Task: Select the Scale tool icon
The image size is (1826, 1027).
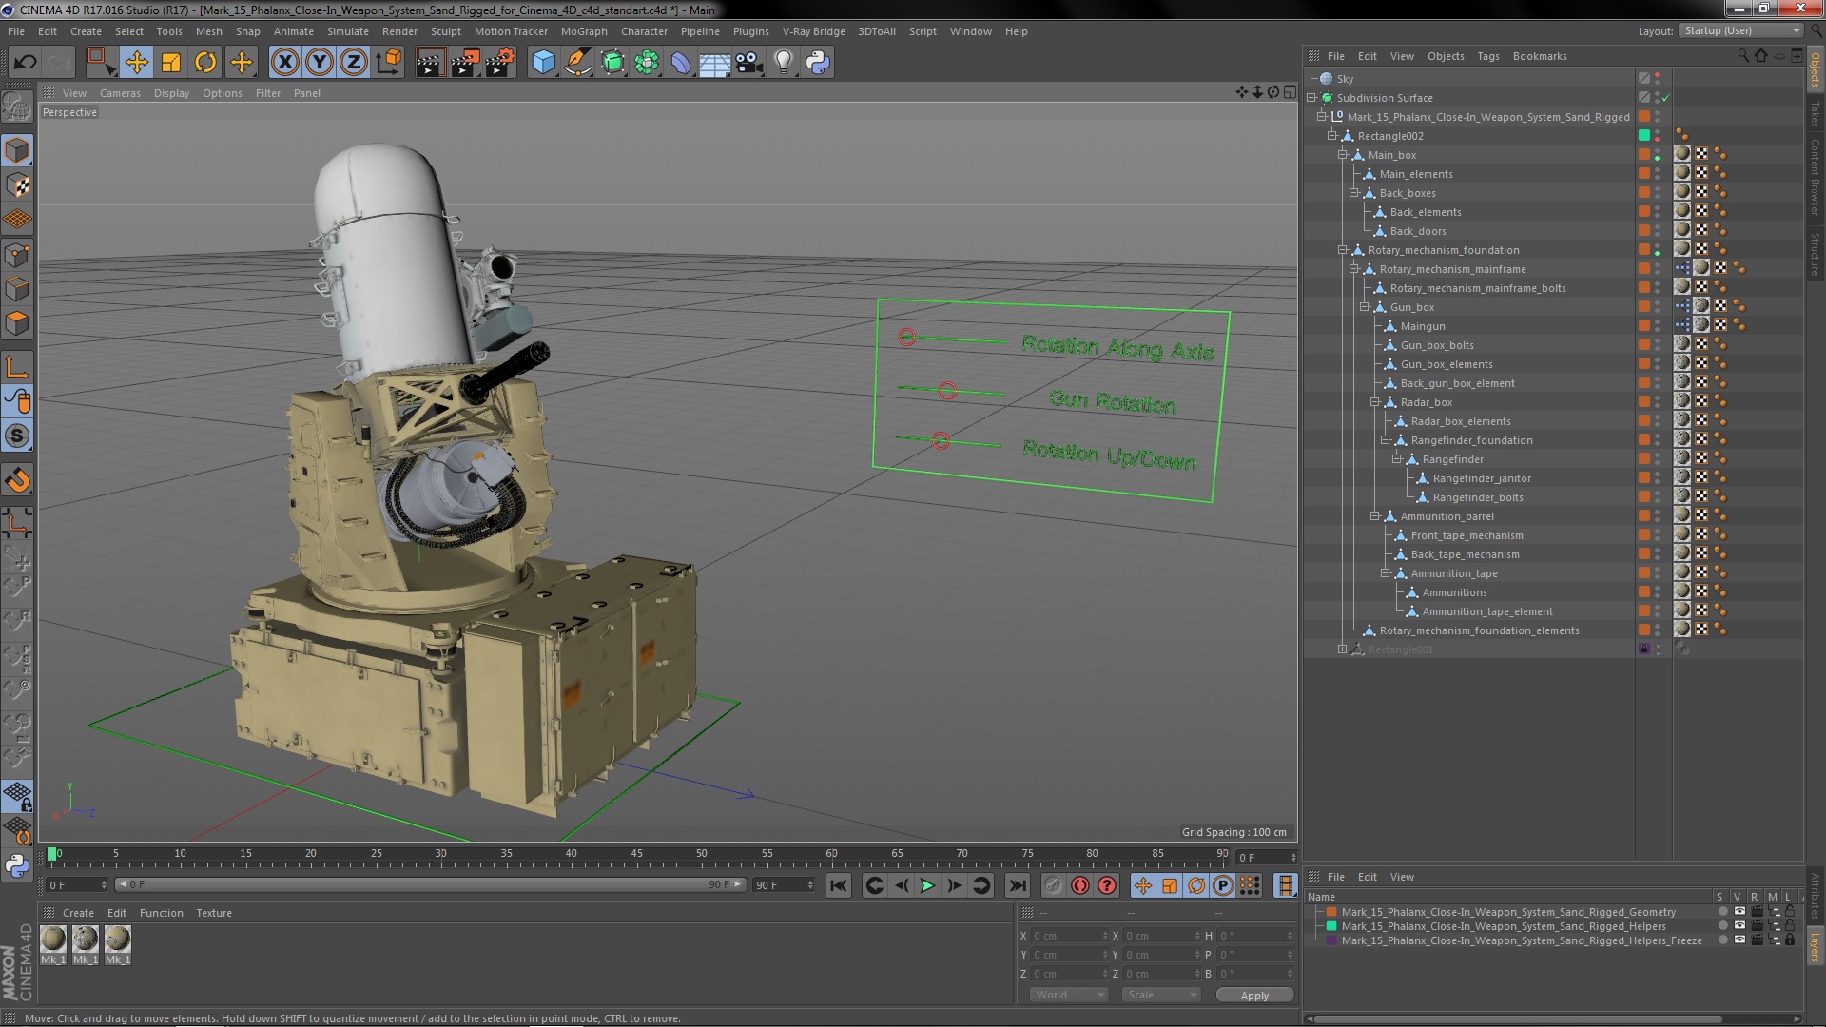Action: 171,63
